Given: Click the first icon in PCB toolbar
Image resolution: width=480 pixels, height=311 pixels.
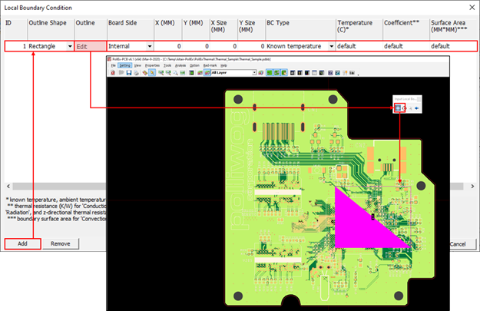Looking at the screenshot, I should click(x=113, y=72).
